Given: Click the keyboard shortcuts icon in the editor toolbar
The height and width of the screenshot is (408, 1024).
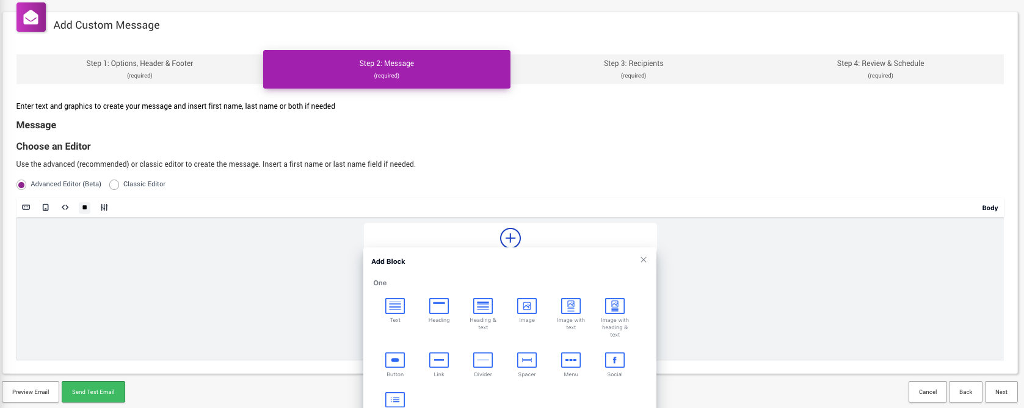Looking at the screenshot, I should tap(26, 208).
